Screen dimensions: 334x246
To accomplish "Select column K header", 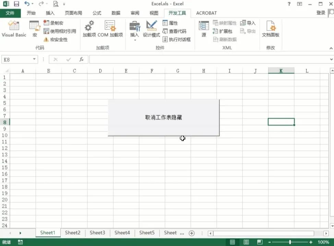I will 281,71.
